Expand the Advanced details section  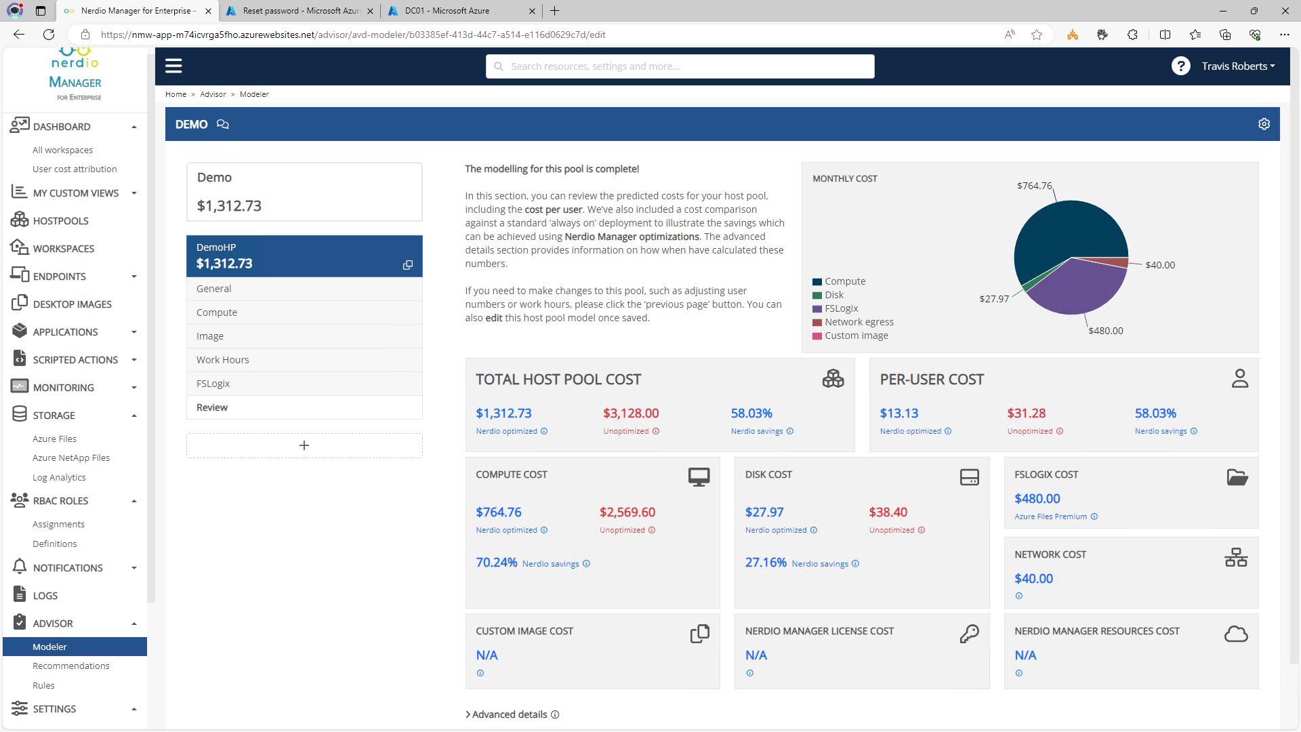(511, 714)
